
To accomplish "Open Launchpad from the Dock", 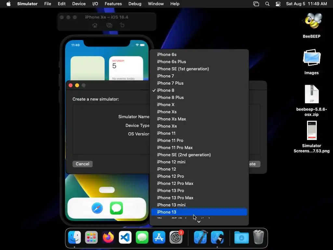I will (x=91, y=237).
